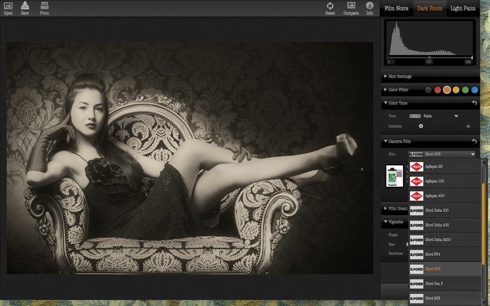Open the Info panel icon
The image size is (490, 306).
pyautogui.click(x=369, y=6)
